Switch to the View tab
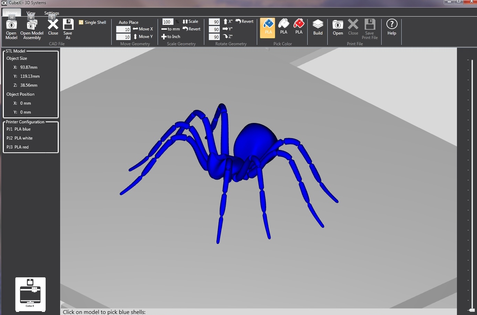This screenshot has height=315, width=477. click(31, 13)
